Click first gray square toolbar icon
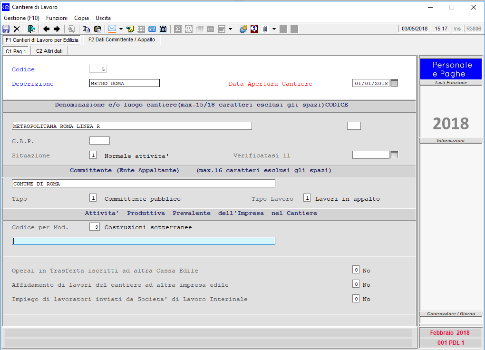The height and width of the screenshot is (350, 485). click(283, 29)
